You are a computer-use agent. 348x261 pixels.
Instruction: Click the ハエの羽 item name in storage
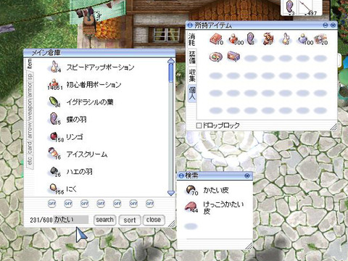click(79, 172)
